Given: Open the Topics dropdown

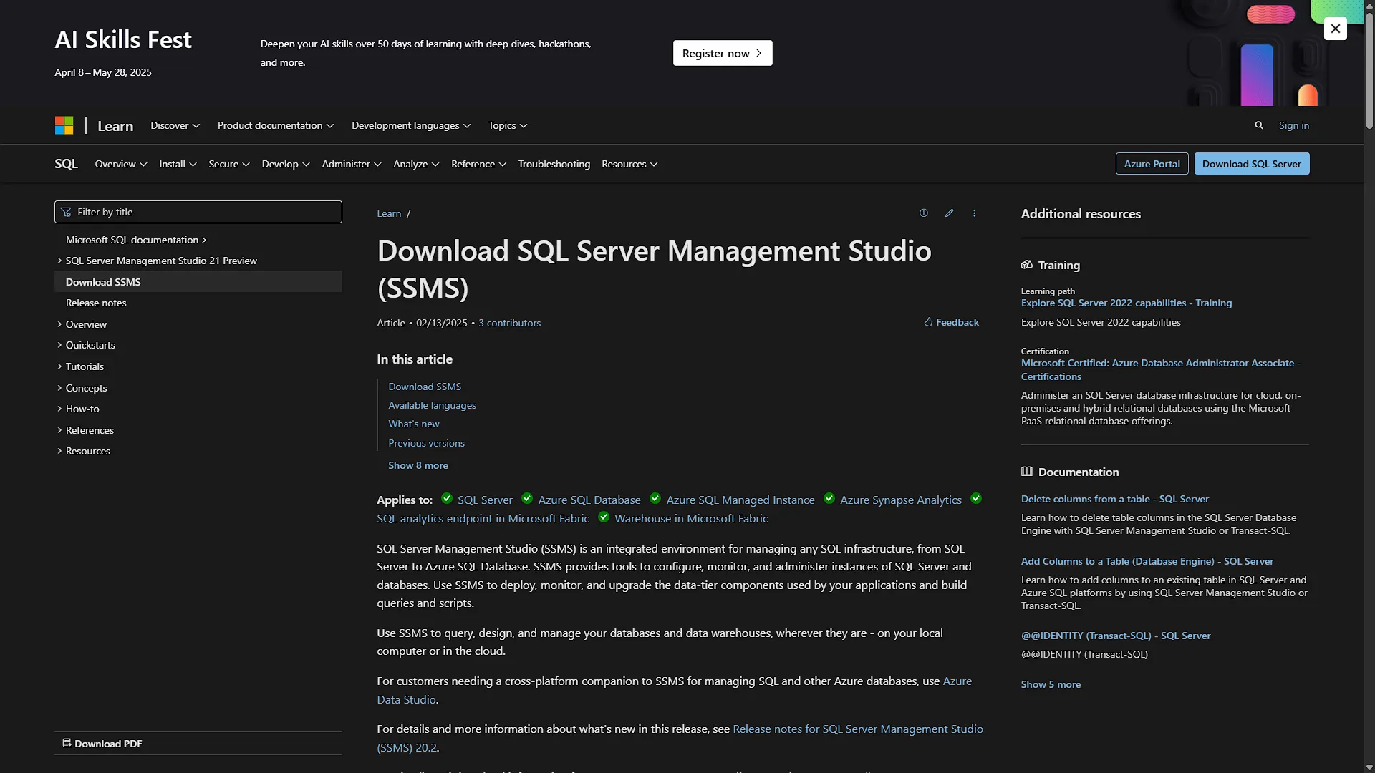Looking at the screenshot, I should coord(508,125).
